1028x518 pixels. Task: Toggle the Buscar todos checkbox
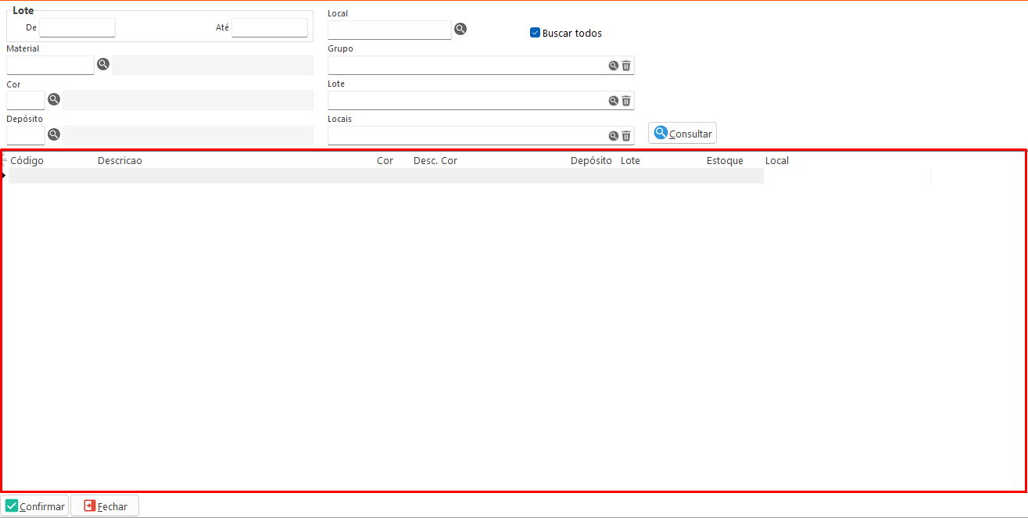tap(535, 33)
